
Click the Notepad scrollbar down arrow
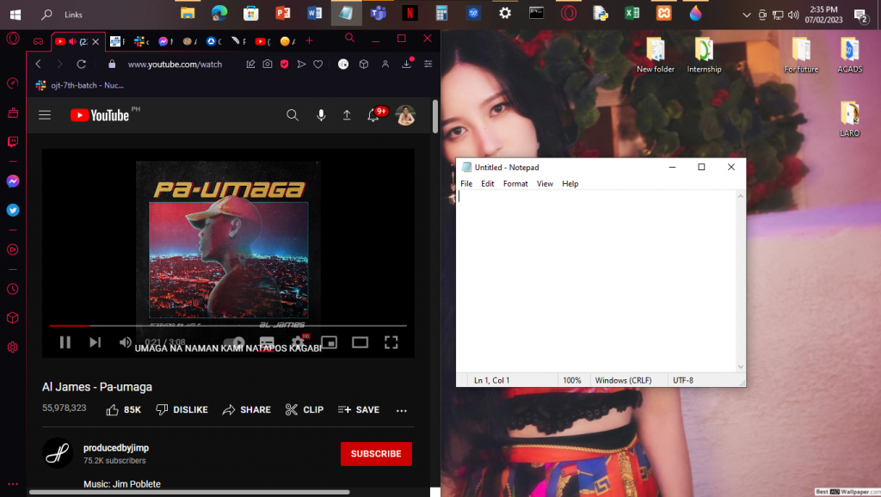tap(741, 366)
